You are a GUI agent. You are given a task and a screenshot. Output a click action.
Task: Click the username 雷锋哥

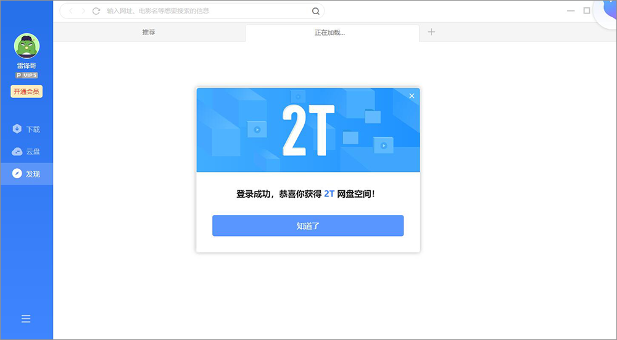tap(27, 66)
